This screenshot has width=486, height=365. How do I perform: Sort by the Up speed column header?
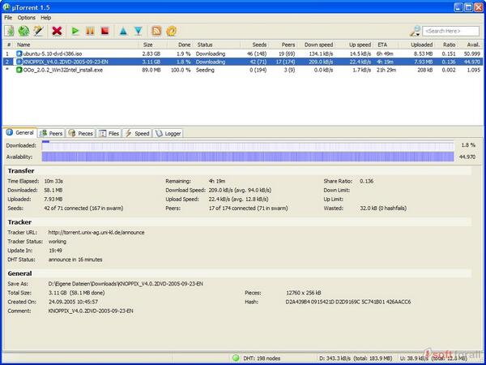(x=356, y=45)
